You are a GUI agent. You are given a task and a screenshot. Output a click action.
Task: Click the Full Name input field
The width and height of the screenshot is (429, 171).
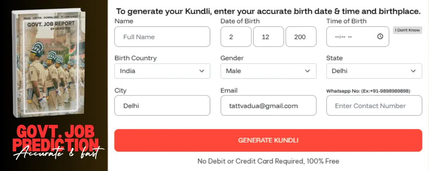(162, 37)
